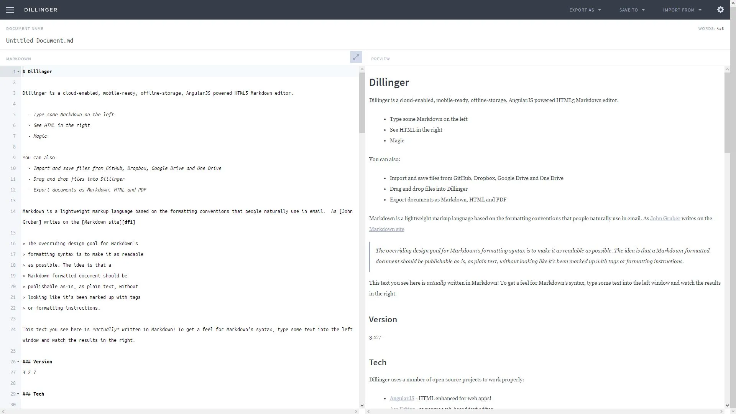
Task: Select line number 14 in the gutter
Action: point(13,211)
